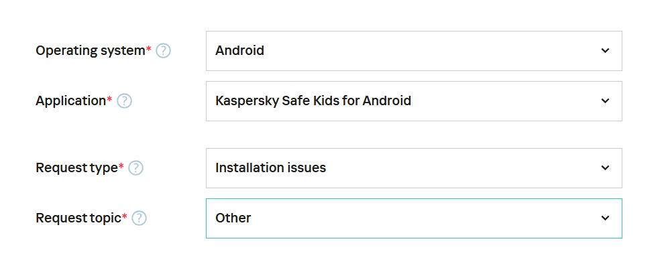Click the Request type label text
The width and height of the screenshot is (664, 272).
[x=76, y=168]
